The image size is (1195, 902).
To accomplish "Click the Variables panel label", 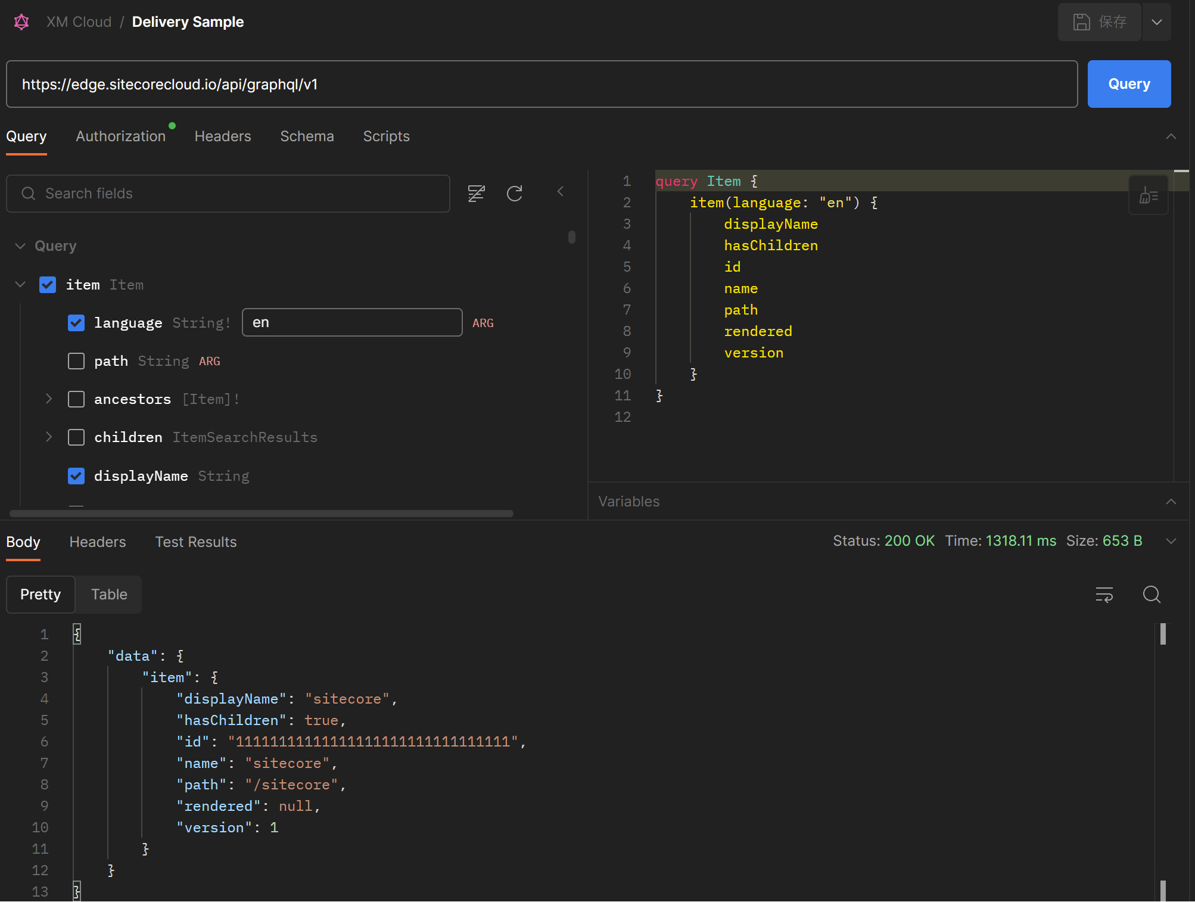I will pyautogui.click(x=628, y=502).
